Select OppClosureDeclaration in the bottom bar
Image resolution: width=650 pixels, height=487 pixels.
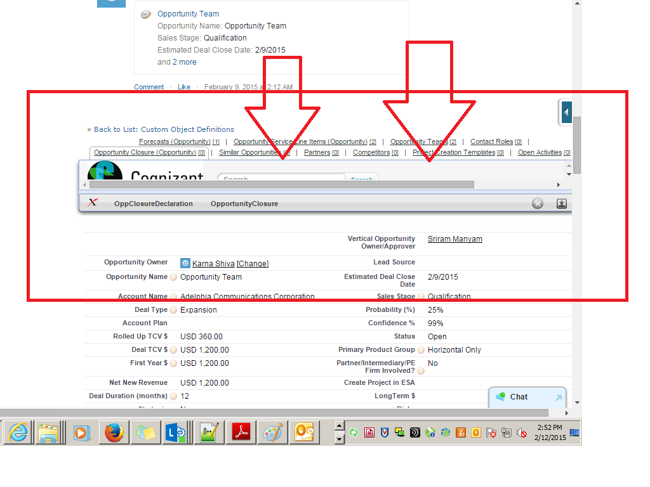(x=154, y=204)
